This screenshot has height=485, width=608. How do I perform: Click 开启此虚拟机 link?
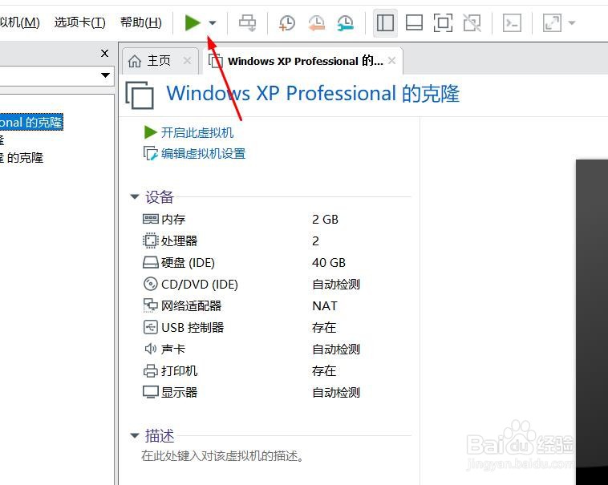point(197,132)
